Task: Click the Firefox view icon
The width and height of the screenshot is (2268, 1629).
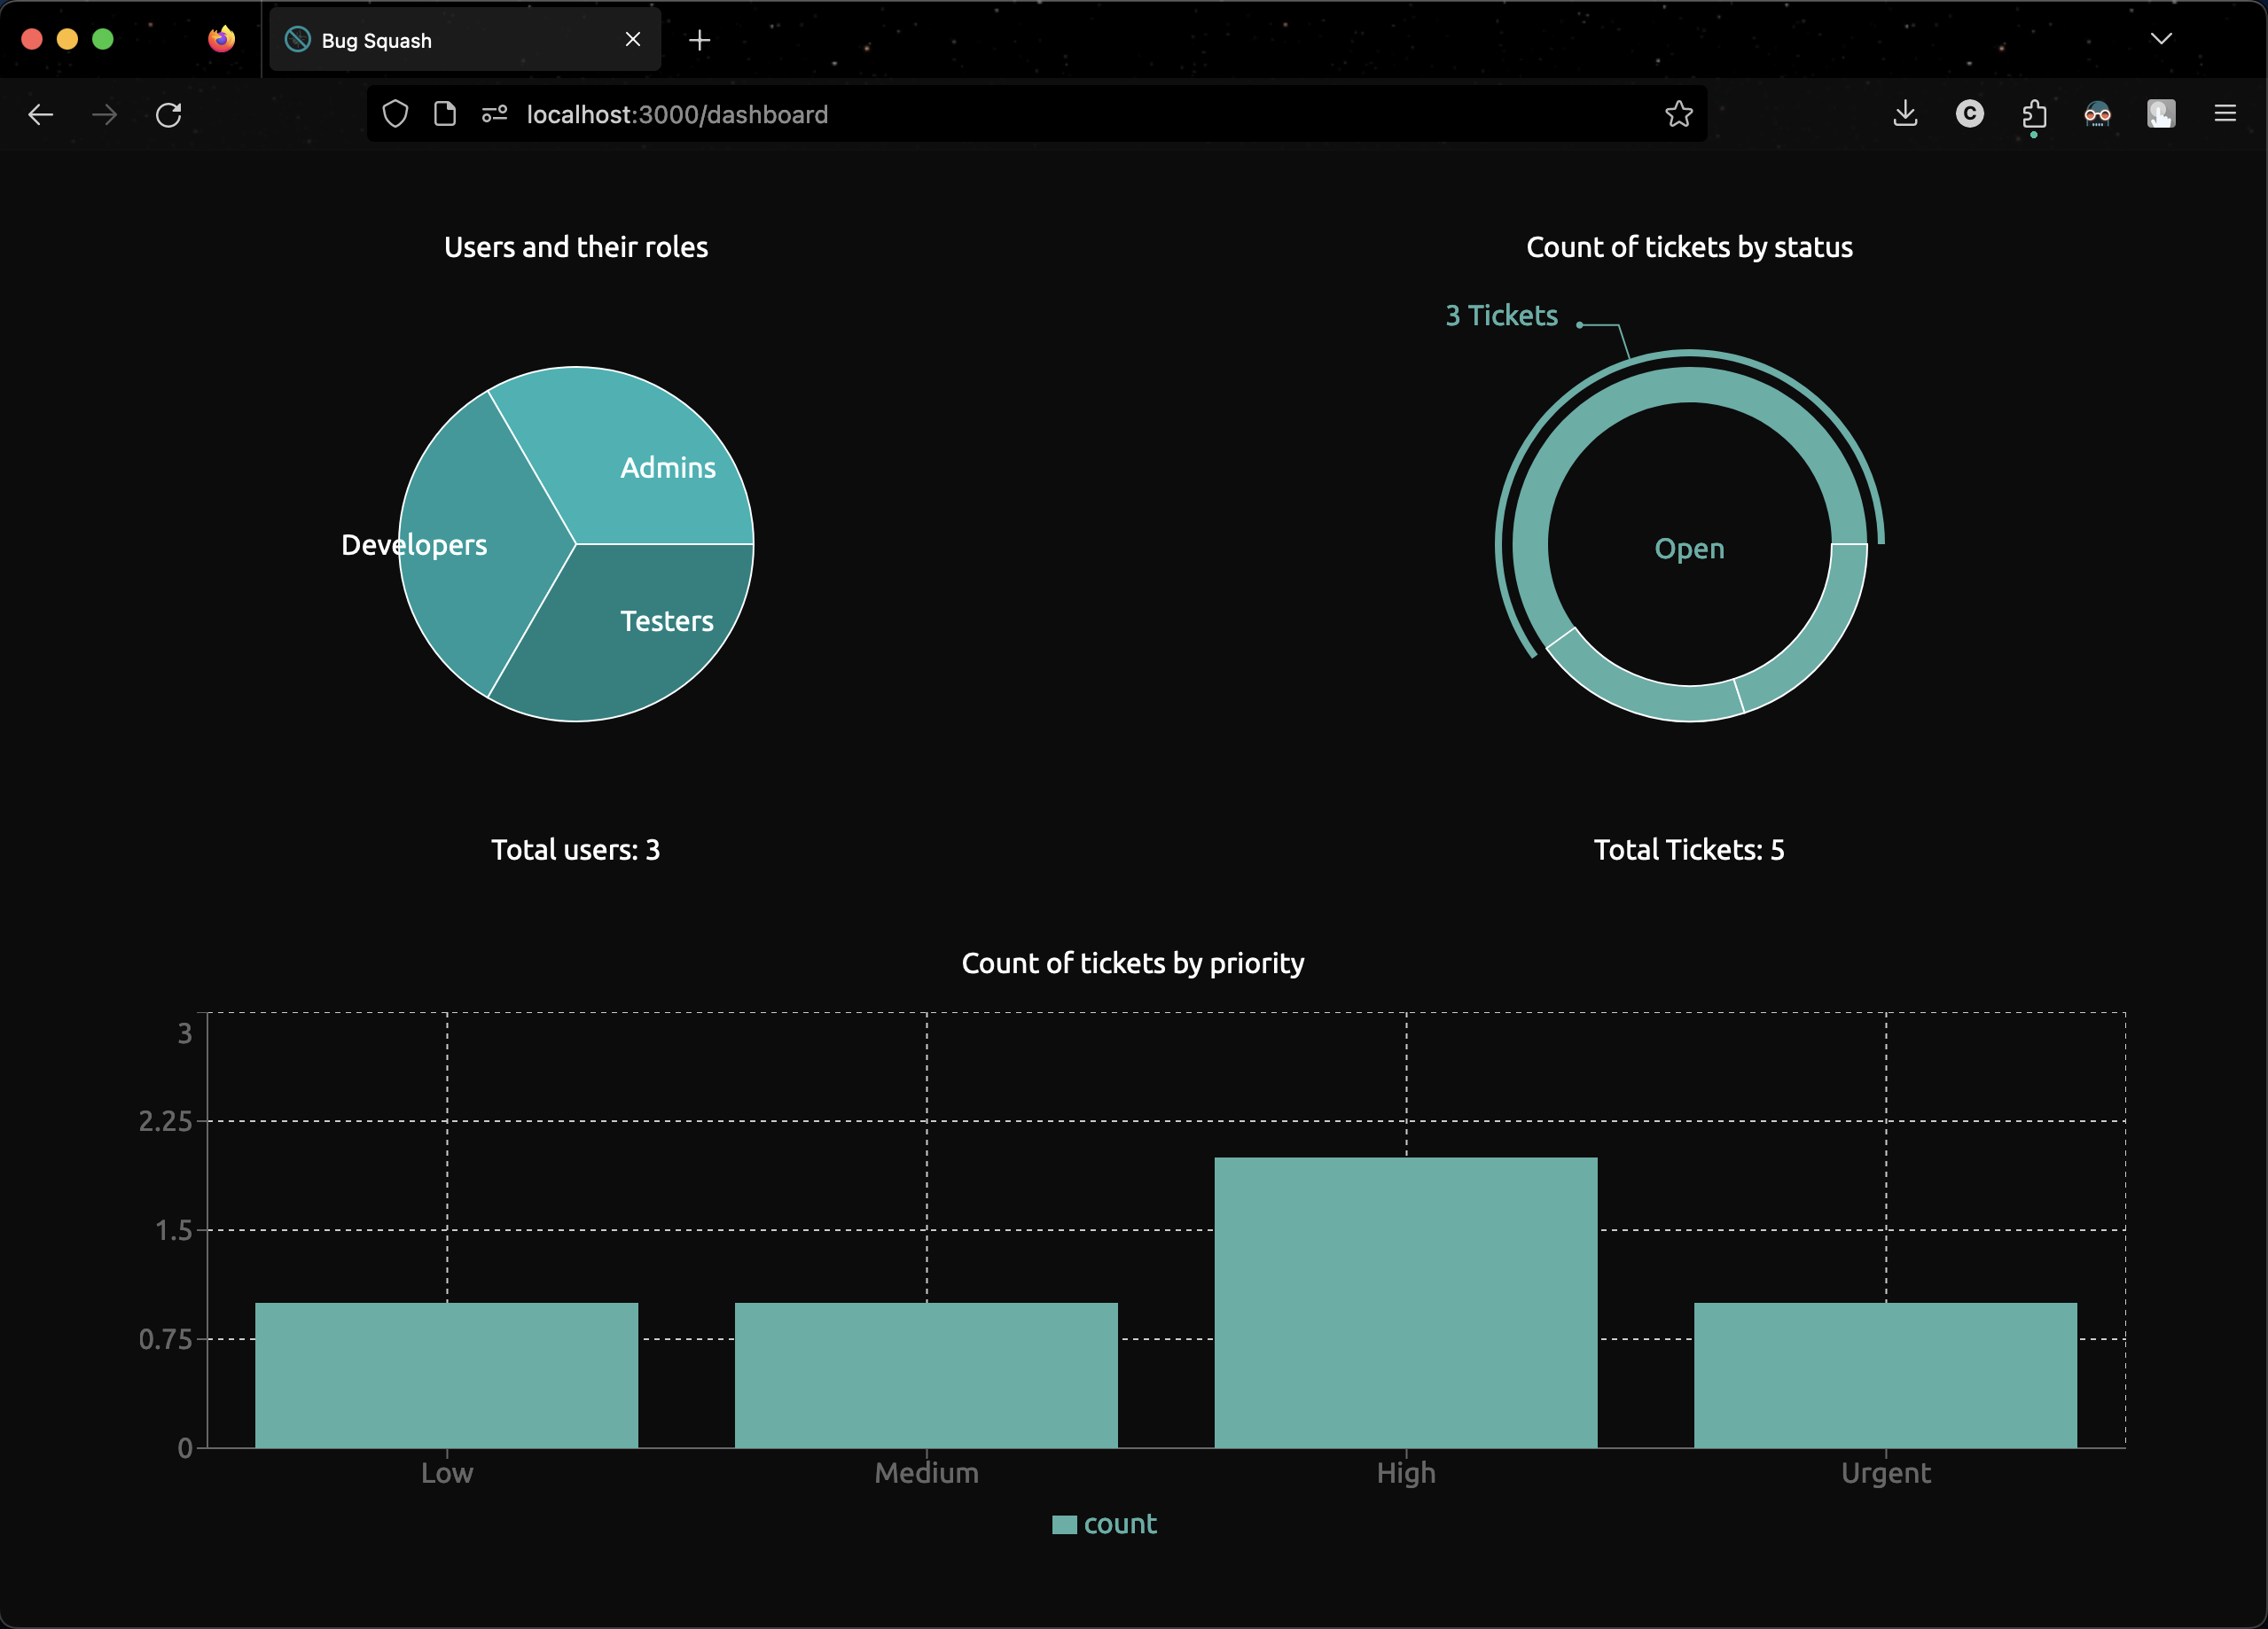Action: click(x=221, y=39)
